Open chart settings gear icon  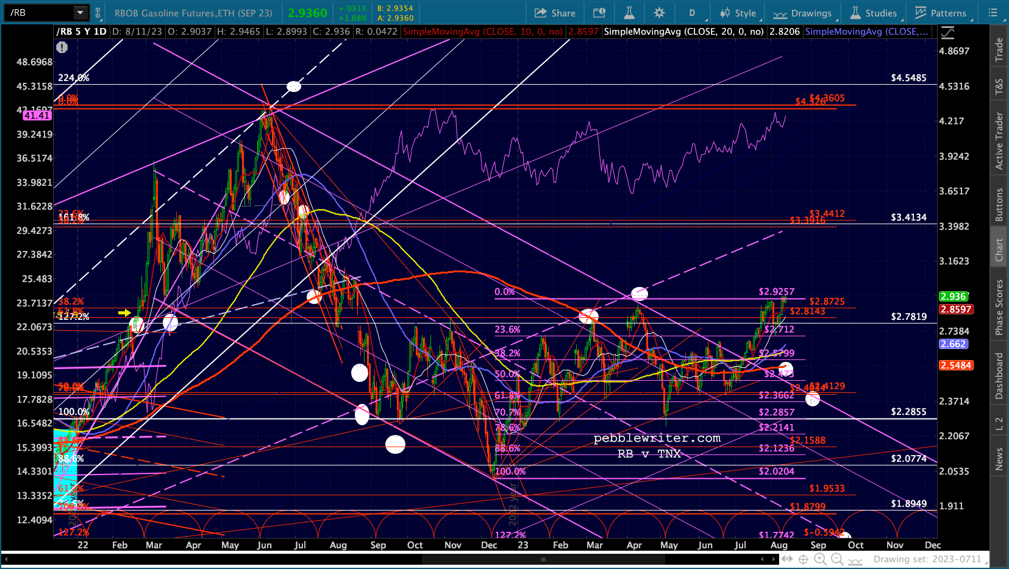tap(659, 13)
